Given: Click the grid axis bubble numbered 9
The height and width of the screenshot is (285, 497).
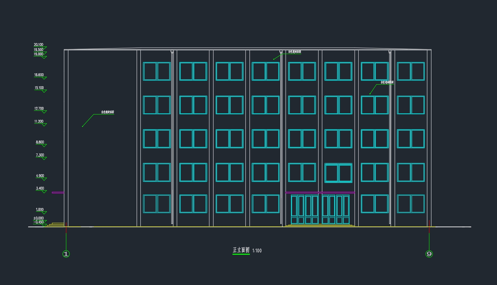Looking at the screenshot, I should pyautogui.click(x=429, y=254).
